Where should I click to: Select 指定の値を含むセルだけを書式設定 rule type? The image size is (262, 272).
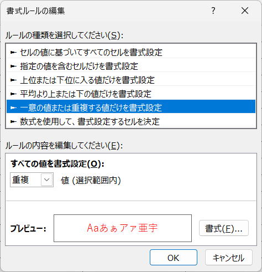click(131, 66)
